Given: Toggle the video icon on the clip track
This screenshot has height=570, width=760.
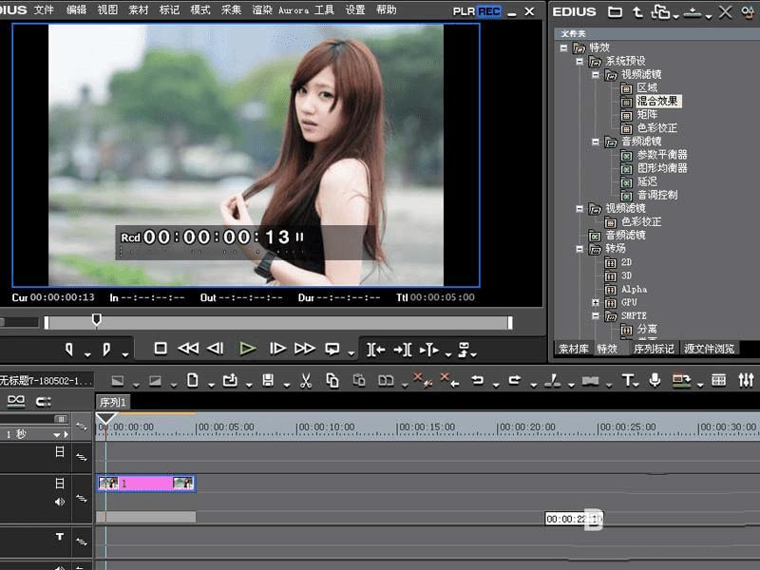Looking at the screenshot, I should (60, 483).
